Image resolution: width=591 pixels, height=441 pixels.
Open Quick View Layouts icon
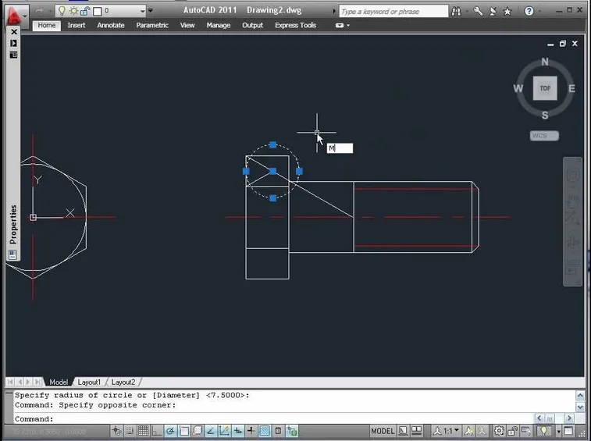[403, 430]
